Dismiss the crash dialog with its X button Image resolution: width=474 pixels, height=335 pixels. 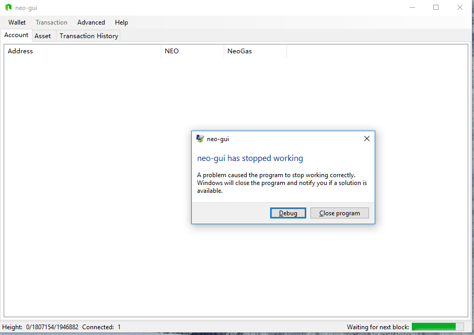[366, 138]
